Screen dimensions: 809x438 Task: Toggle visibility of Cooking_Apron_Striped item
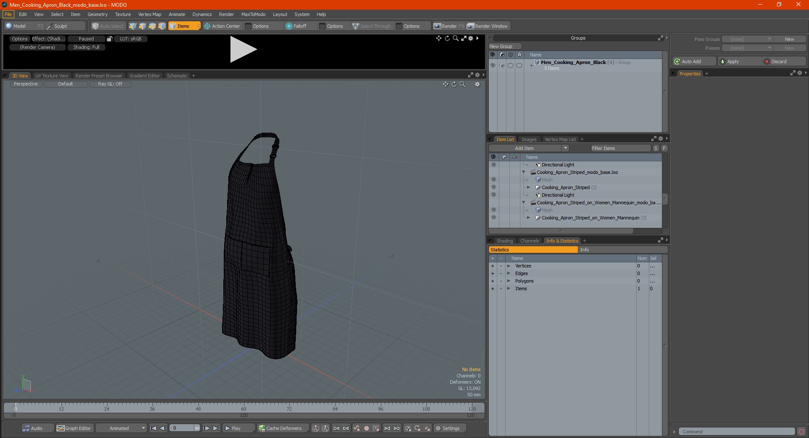point(493,187)
